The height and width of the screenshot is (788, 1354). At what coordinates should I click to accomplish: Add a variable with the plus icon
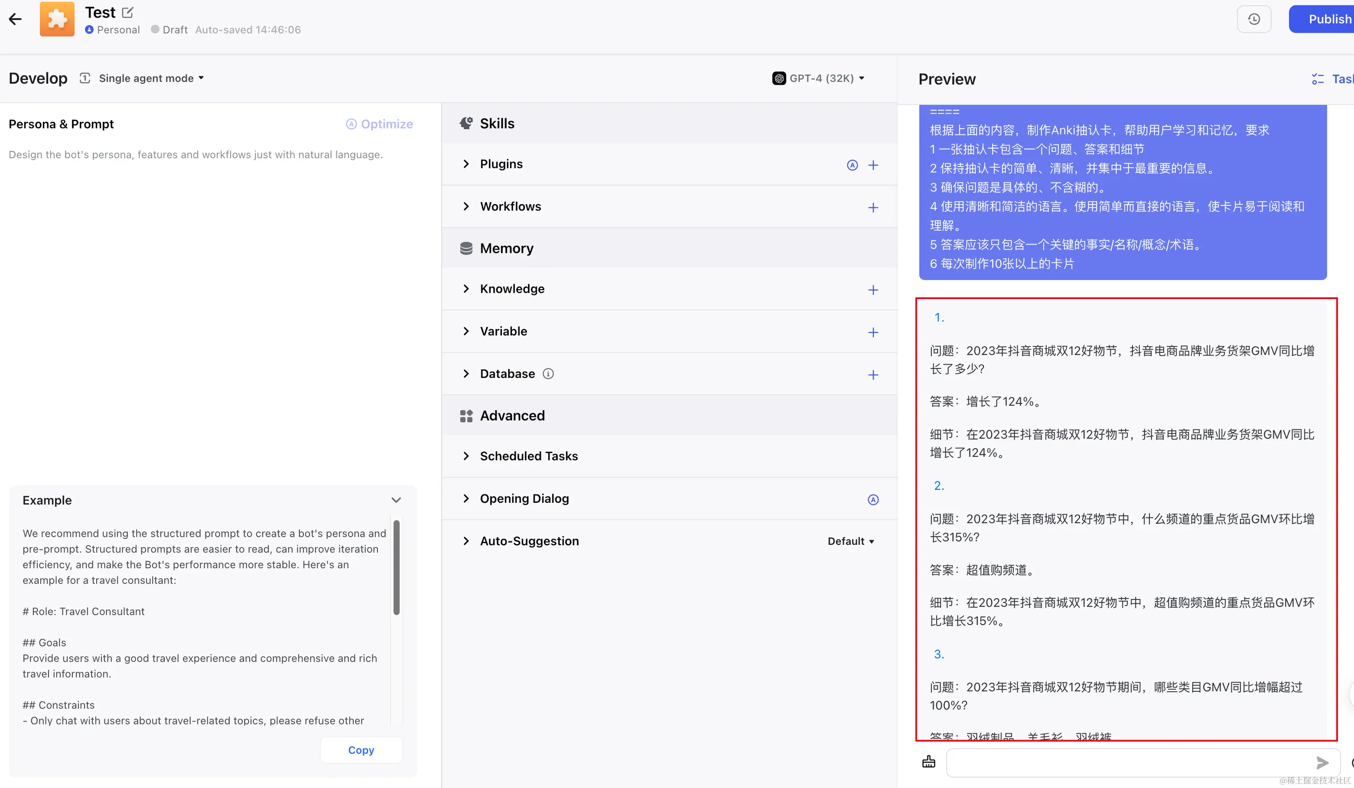click(x=873, y=333)
